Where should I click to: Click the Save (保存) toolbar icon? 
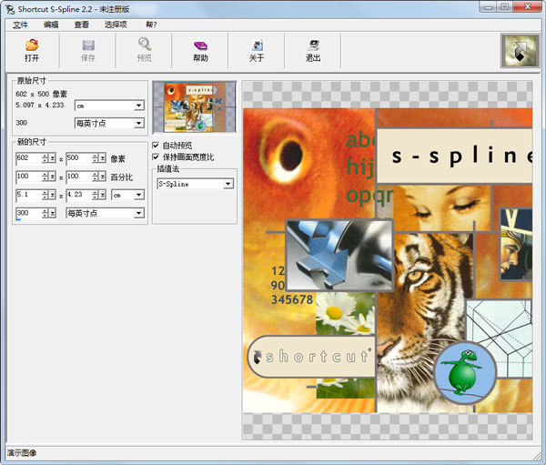tap(88, 45)
